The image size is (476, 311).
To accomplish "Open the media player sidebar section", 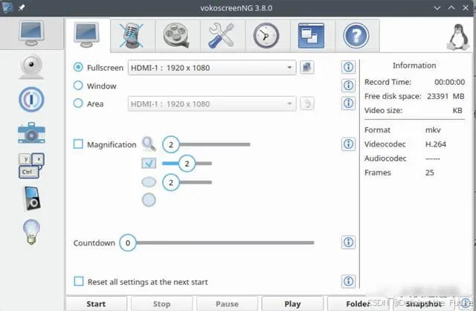I will pos(32,199).
